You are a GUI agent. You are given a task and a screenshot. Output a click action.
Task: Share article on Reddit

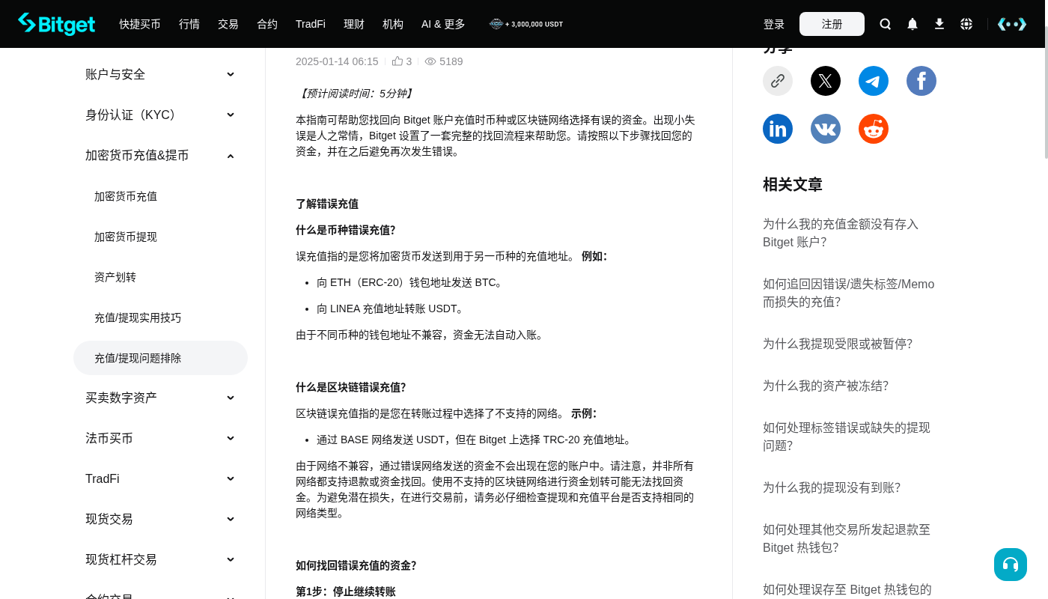874,129
